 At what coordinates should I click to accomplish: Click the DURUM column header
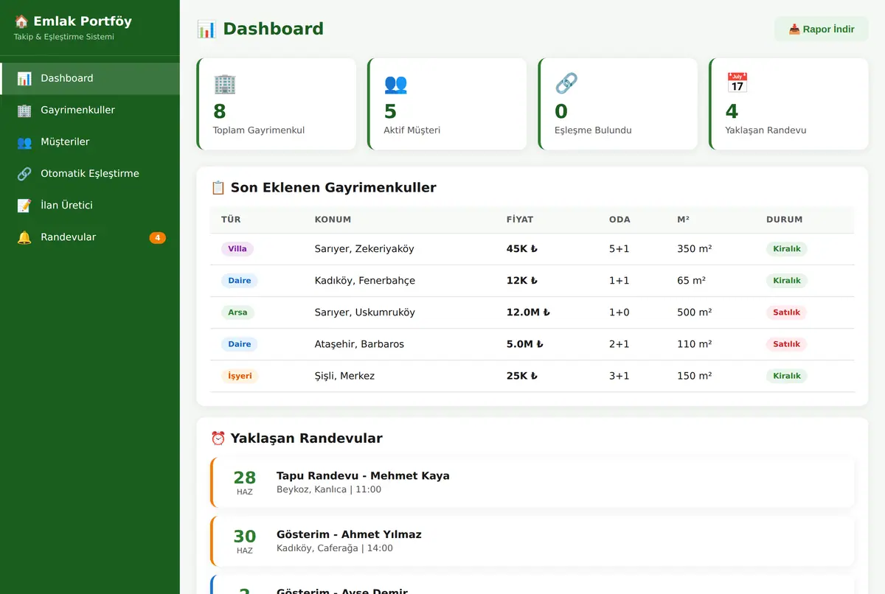tap(785, 220)
